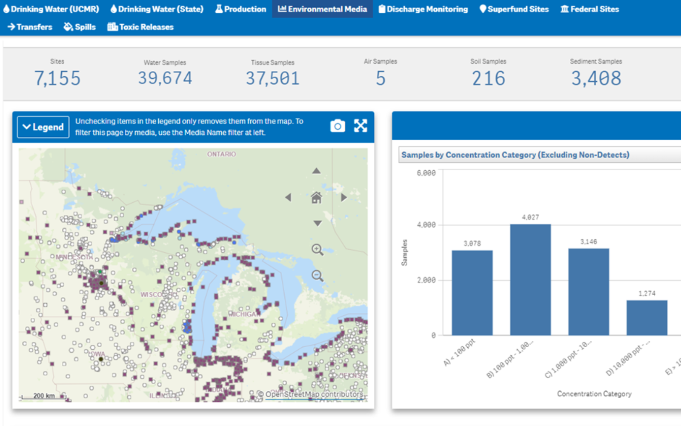Expand the map to fullscreen
The height and width of the screenshot is (426, 681).
[360, 126]
